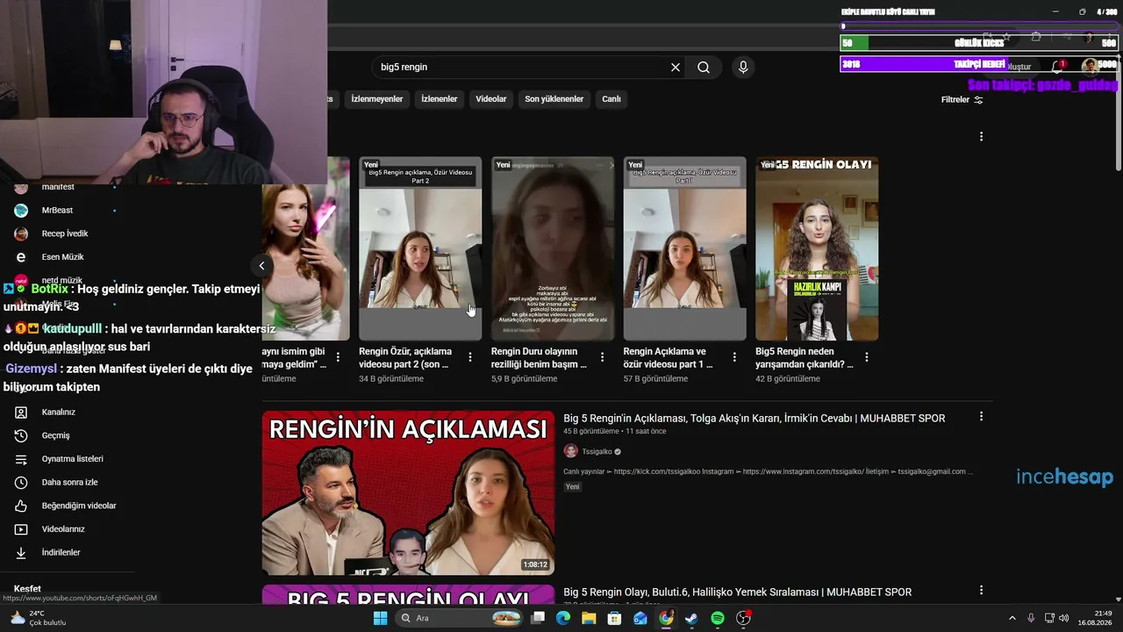Open File Explorer from the taskbar
Image resolution: width=1123 pixels, height=632 pixels.
589,618
